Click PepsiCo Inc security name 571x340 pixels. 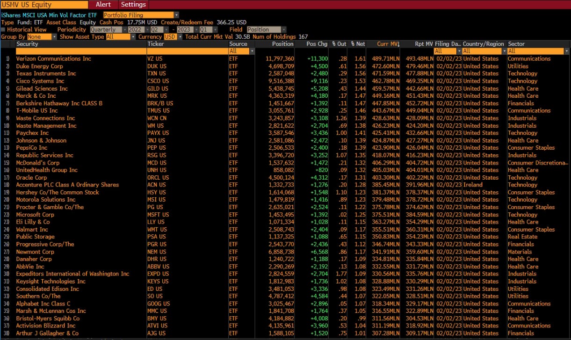32,148
